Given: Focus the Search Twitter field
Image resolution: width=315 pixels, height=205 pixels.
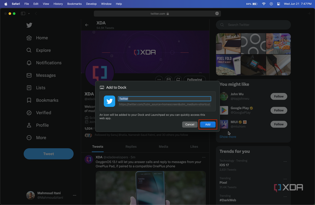Looking at the screenshot, I should click(x=253, y=25).
